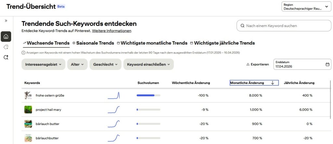Click the info icon beside the 90-day note
Image resolution: width=333 pixels, height=144 pixels.
pyautogui.click(x=23, y=52)
